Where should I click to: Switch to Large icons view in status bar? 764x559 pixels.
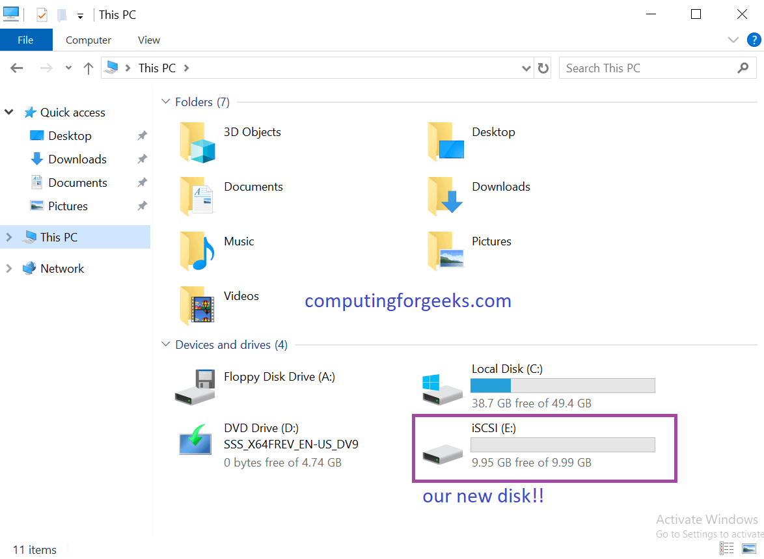(749, 549)
